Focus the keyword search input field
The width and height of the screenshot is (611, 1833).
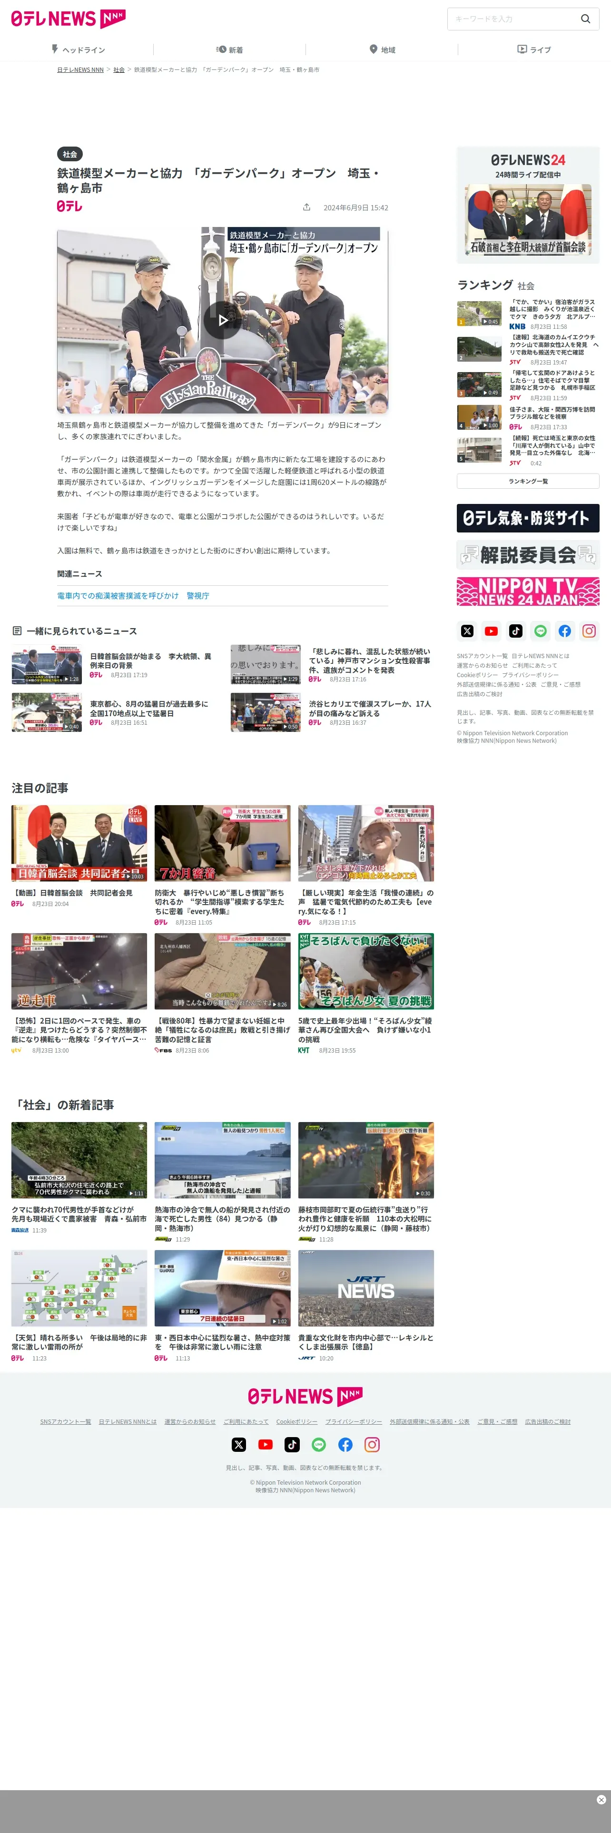tap(513, 19)
